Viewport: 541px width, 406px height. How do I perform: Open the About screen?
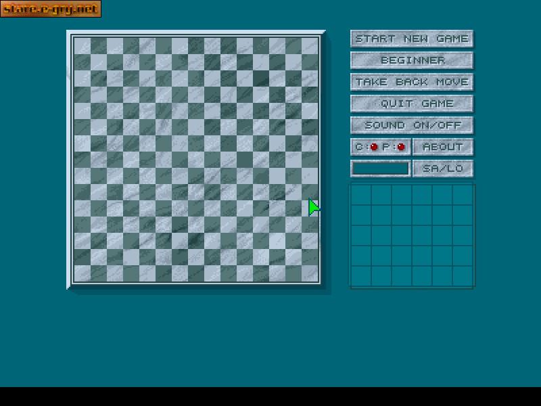coord(443,147)
